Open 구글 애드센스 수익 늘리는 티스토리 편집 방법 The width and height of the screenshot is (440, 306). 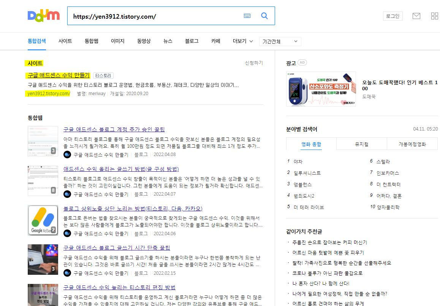click(x=119, y=287)
